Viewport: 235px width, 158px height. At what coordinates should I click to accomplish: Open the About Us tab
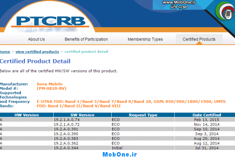(x=36, y=39)
